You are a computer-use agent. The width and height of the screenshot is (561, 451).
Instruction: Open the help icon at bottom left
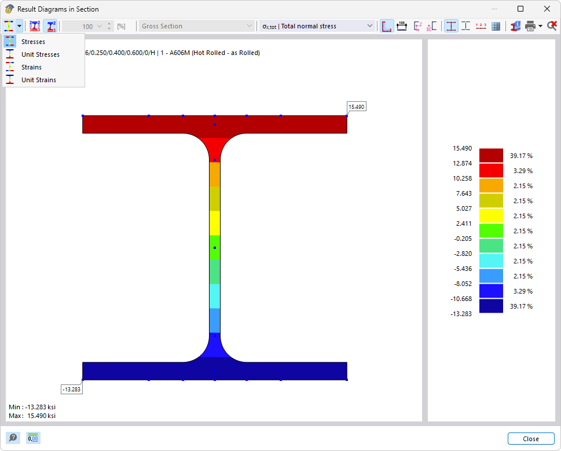[x=13, y=438]
